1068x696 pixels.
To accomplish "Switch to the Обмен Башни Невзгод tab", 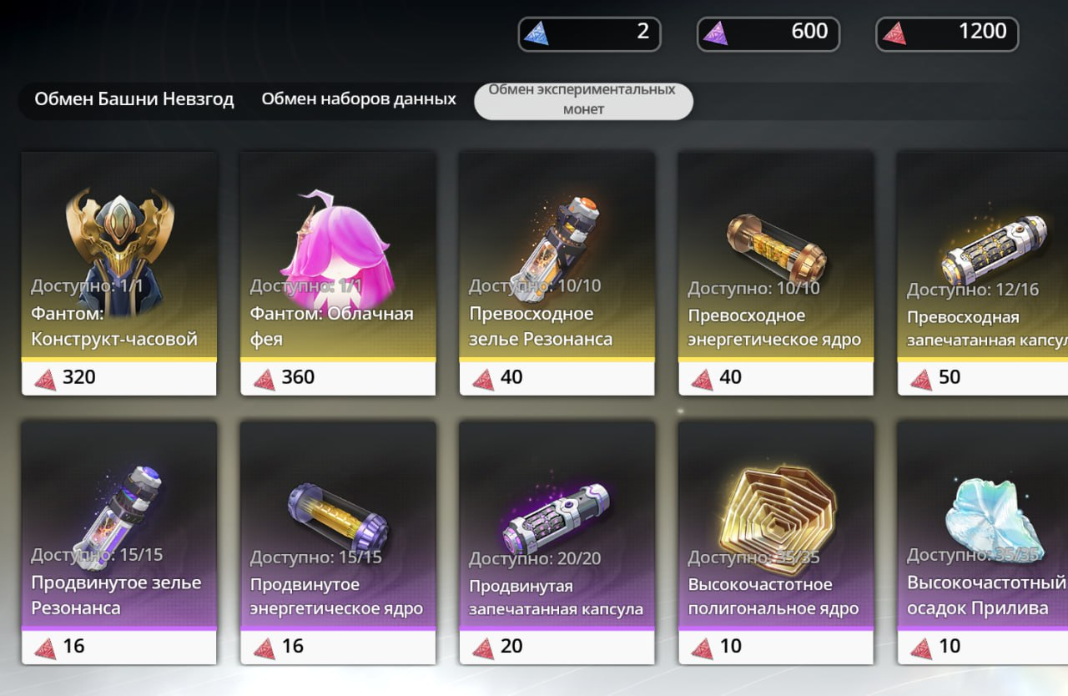I will pos(134,99).
